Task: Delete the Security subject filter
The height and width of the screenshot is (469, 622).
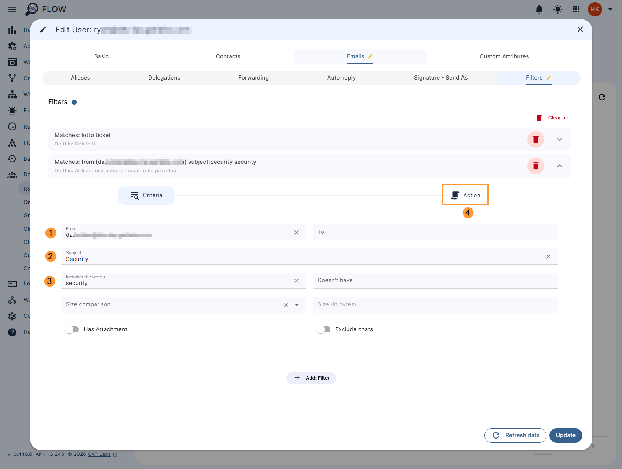Action: pos(536,166)
